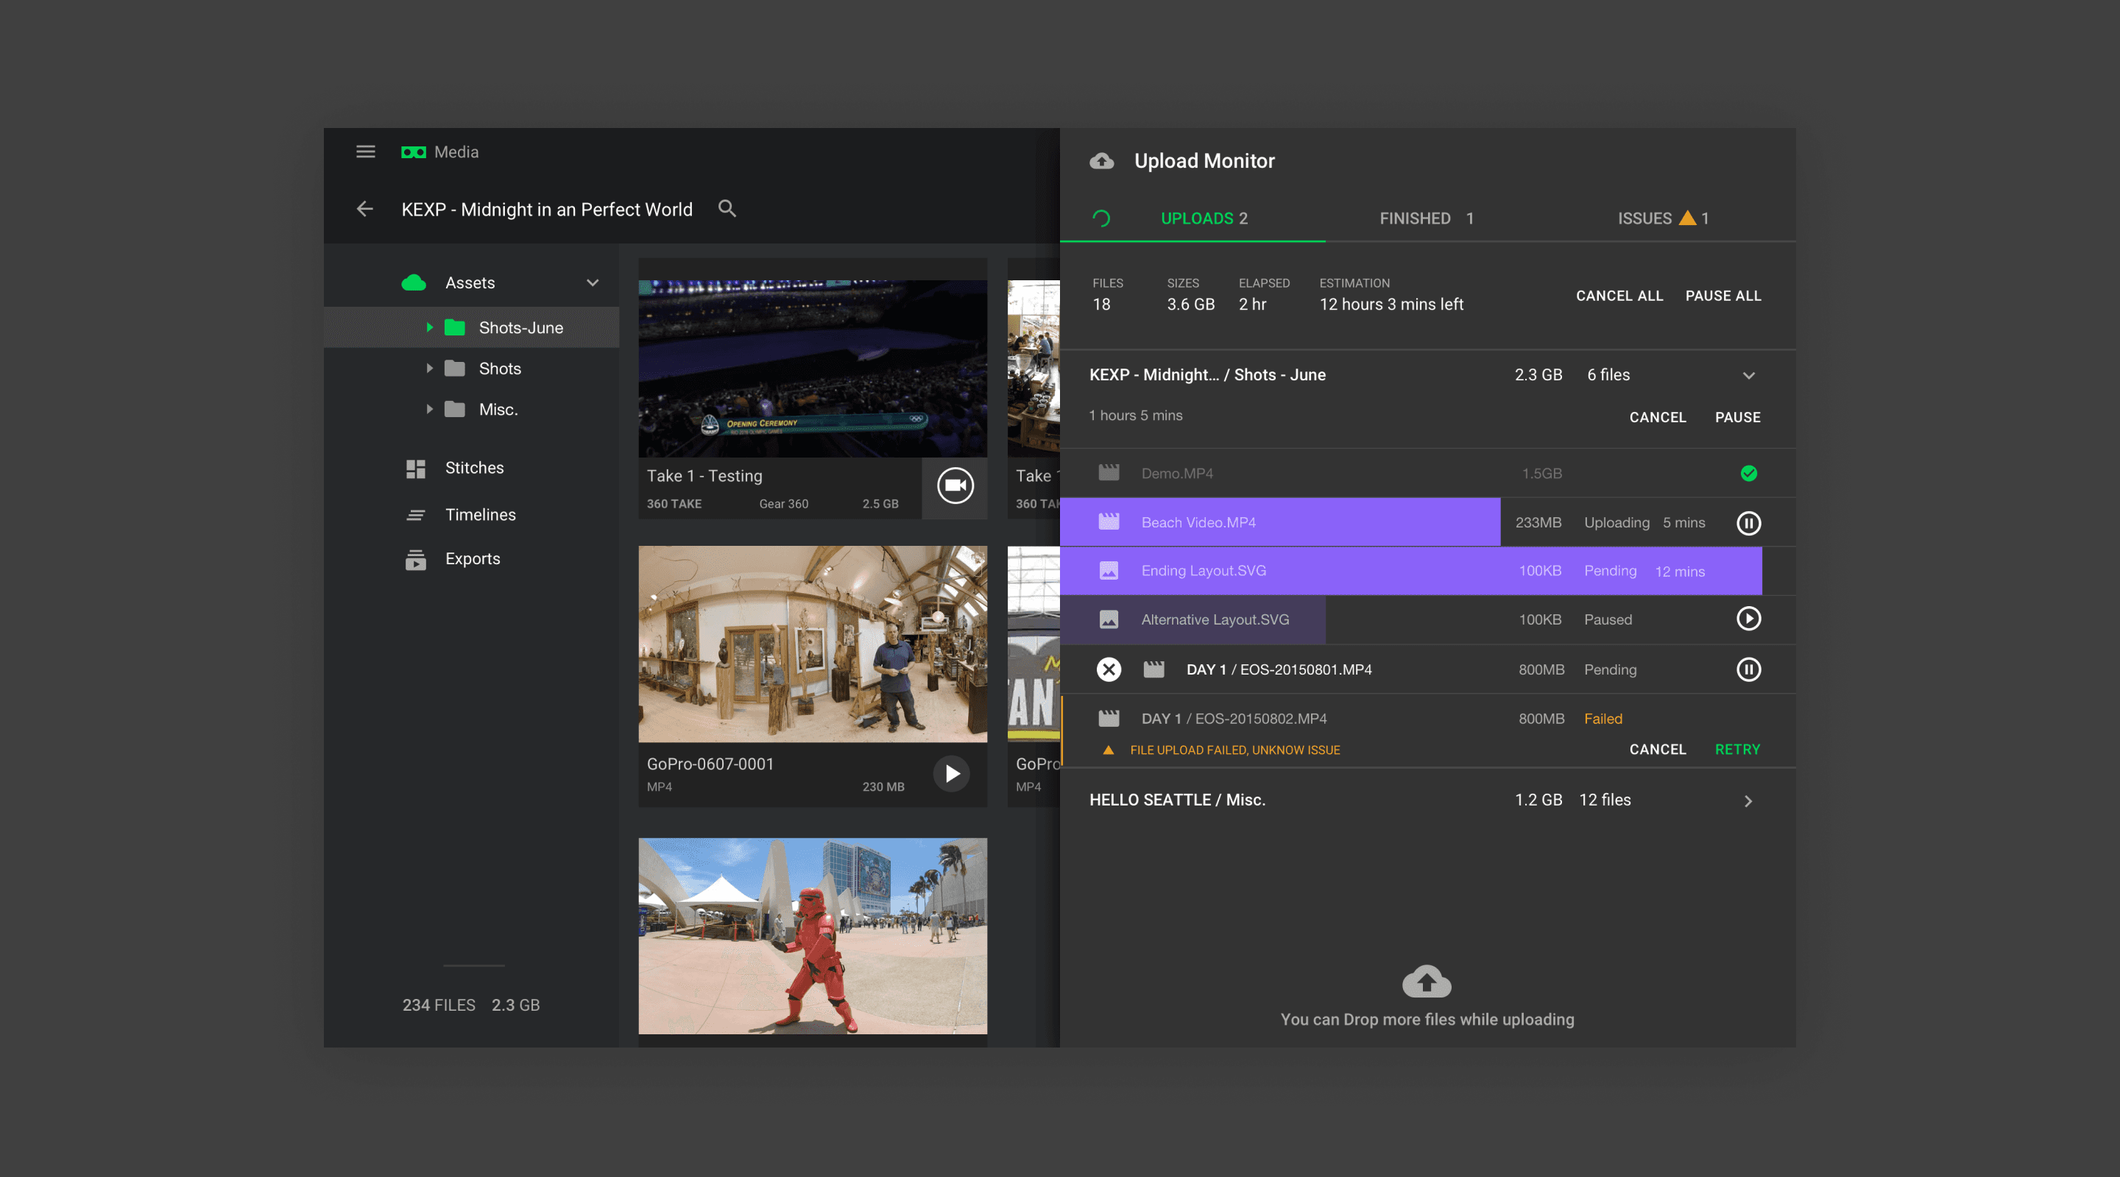Open the Timelines panel
Image resolution: width=2120 pixels, height=1177 pixels.
(x=481, y=514)
